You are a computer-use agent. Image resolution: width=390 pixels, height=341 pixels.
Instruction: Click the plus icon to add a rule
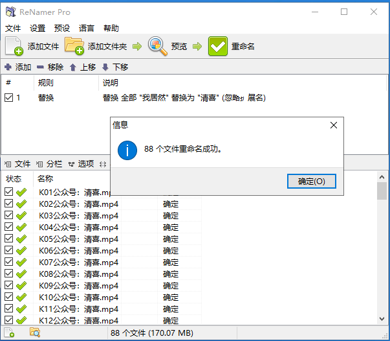coord(8,67)
